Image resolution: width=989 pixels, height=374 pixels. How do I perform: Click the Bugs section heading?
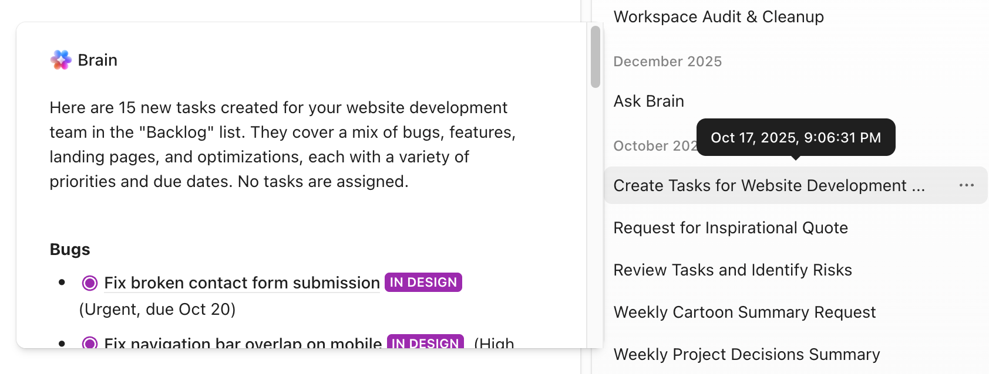tap(70, 250)
